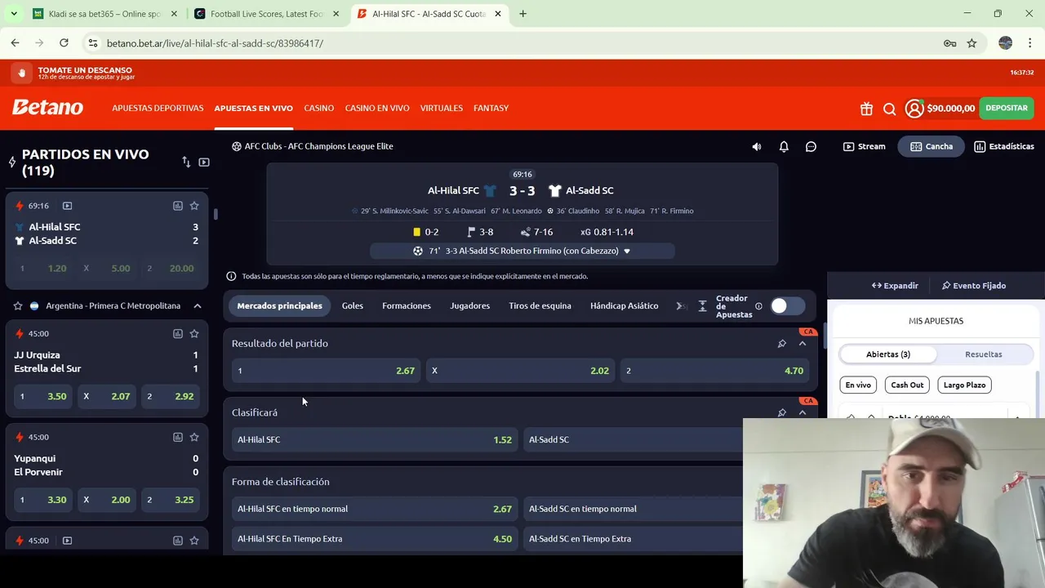Favorite the Yupanqui match star
Viewport: 1045px width, 588px height.
coord(194,437)
